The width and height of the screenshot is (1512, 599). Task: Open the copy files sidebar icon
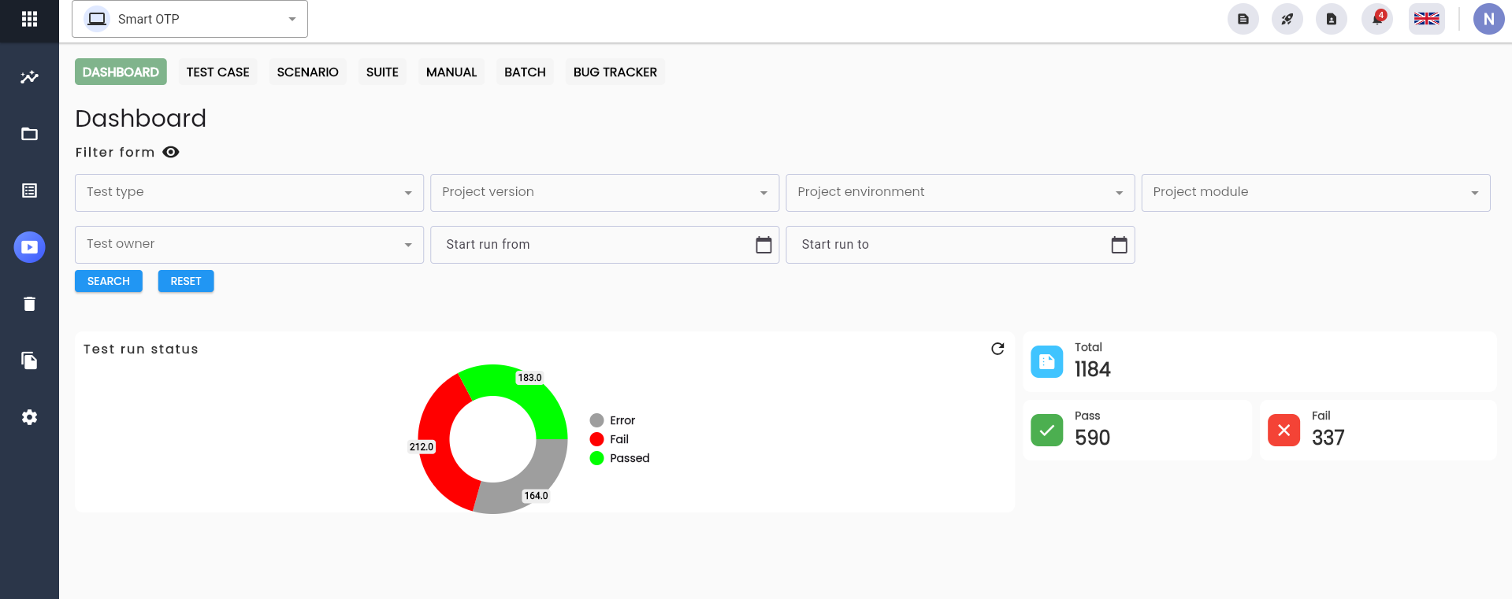(x=29, y=361)
